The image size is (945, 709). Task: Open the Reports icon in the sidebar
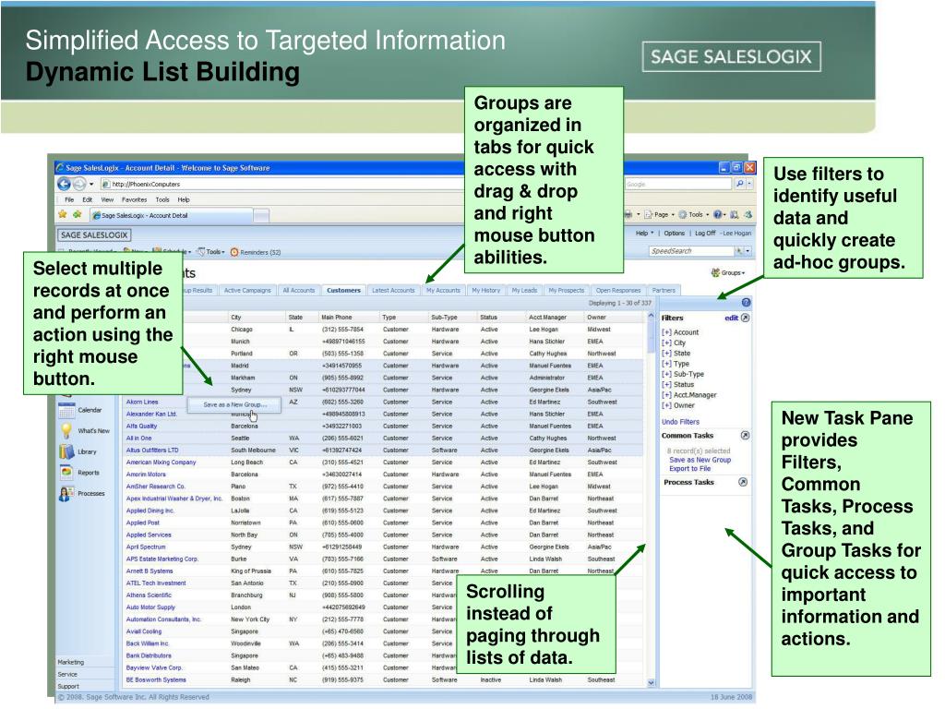[x=66, y=472]
